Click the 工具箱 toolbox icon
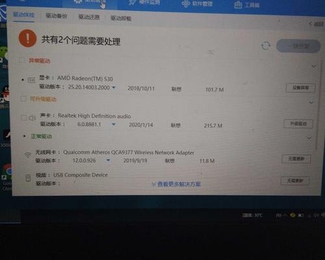This screenshot has width=325, height=260. click(238, 5)
